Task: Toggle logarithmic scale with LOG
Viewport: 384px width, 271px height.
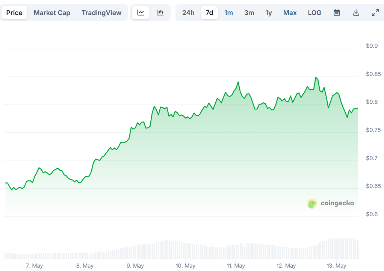Action: (x=314, y=12)
